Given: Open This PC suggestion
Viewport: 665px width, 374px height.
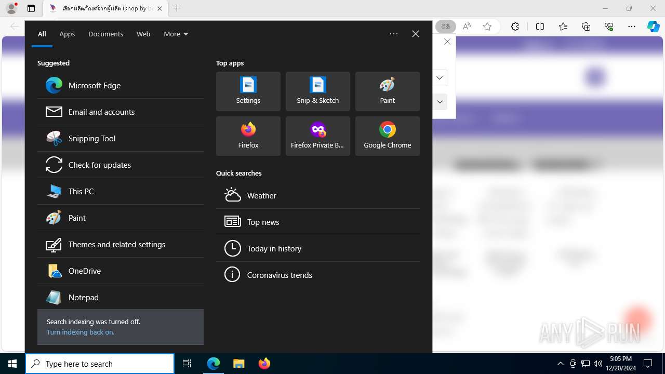Looking at the screenshot, I should pos(121,191).
